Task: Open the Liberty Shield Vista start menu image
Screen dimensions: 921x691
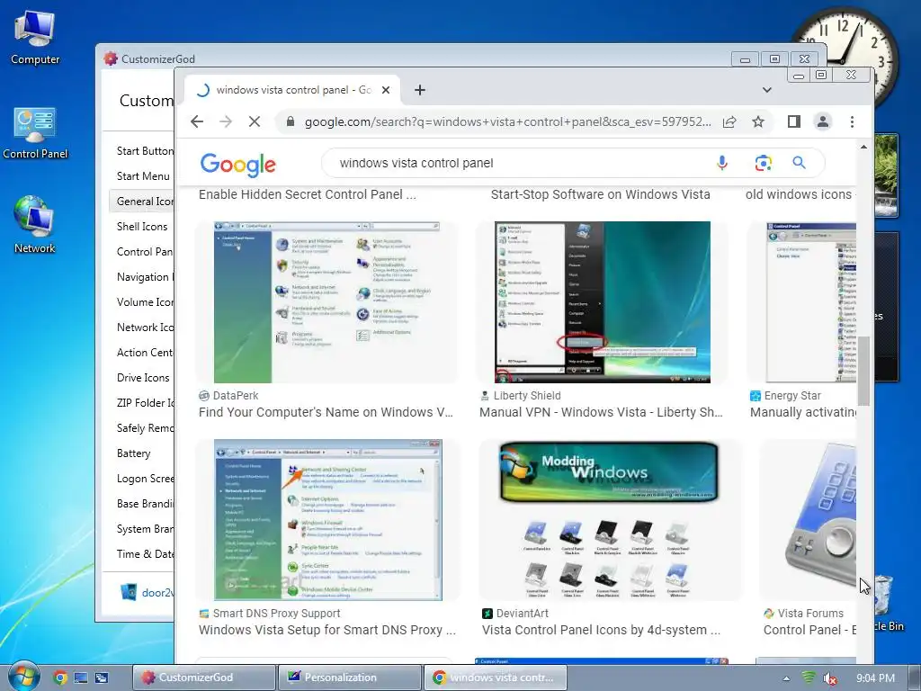Action: coord(602,302)
